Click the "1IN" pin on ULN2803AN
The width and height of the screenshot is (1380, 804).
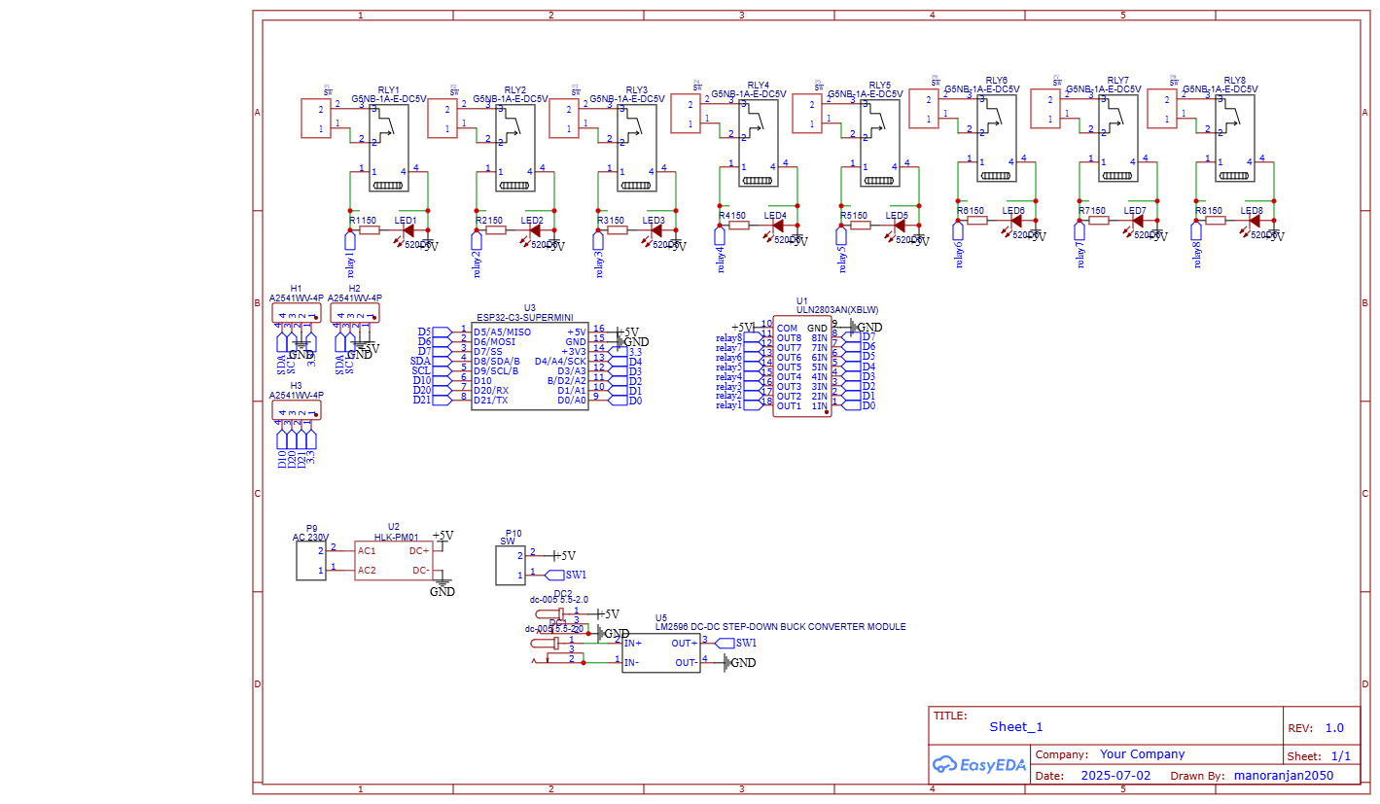(x=820, y=405)
